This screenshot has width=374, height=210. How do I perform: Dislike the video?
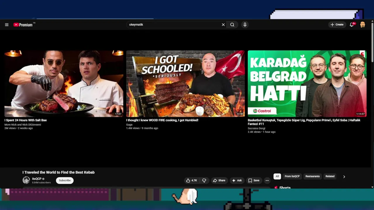click(204, 181)
